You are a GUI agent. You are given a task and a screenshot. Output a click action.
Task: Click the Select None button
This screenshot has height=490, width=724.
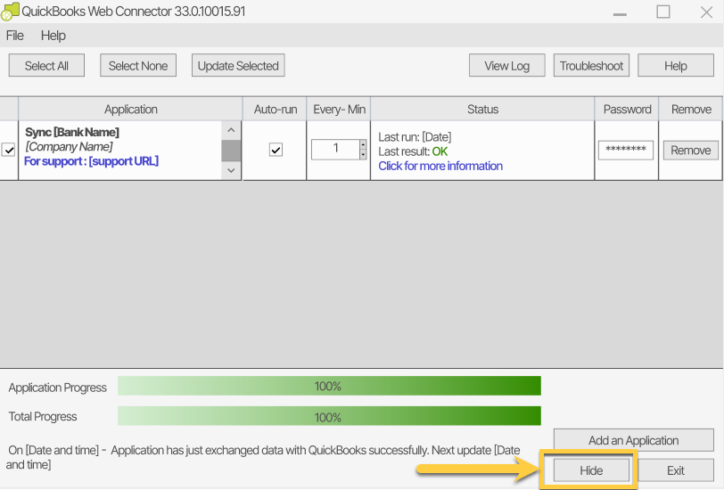pyautogui.click(x=138, y=65)
